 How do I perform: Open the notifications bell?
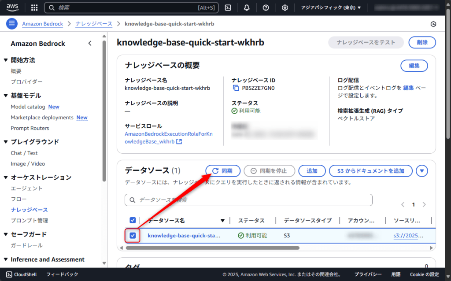(247, 7)
